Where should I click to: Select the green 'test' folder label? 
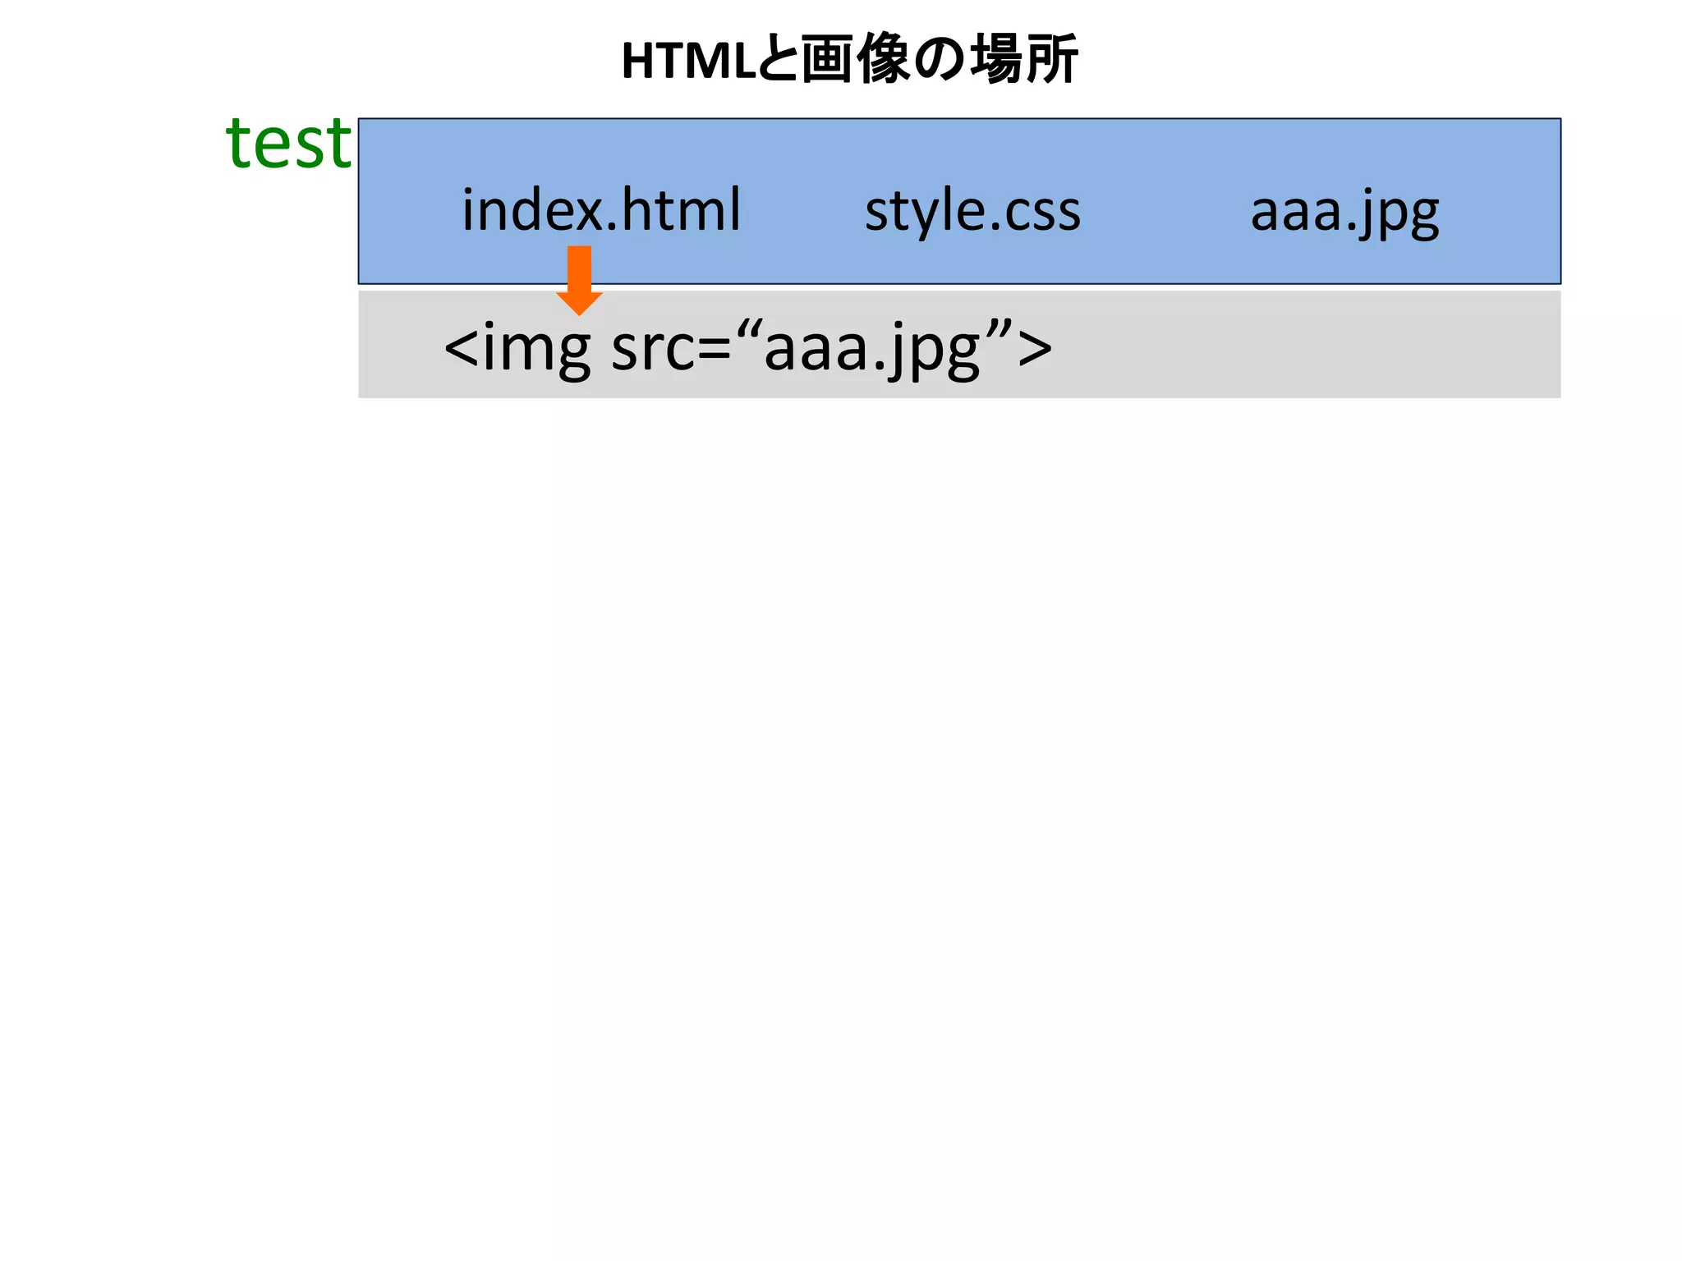289,142
